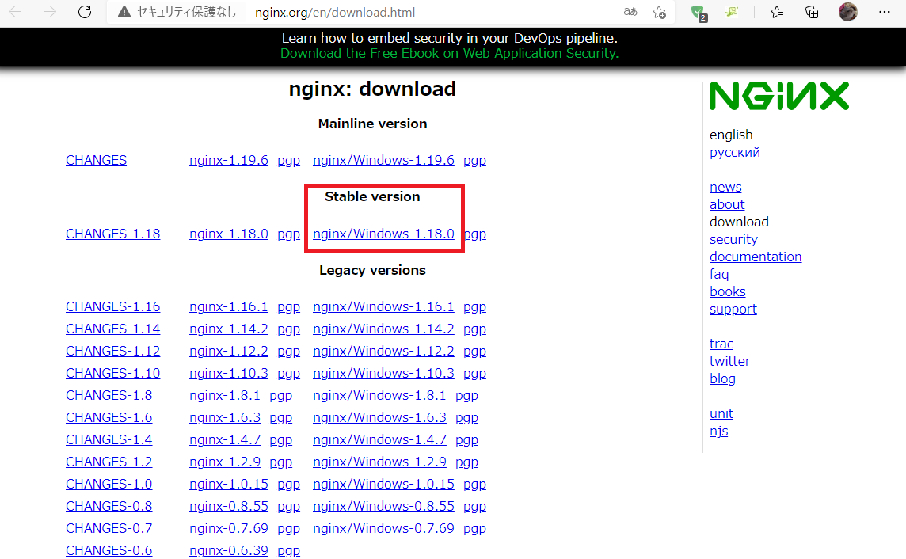Download nginx/Windows-0.8.55
Screen dimensions: 906x559
pyautogui.click(x=383, y=506)
